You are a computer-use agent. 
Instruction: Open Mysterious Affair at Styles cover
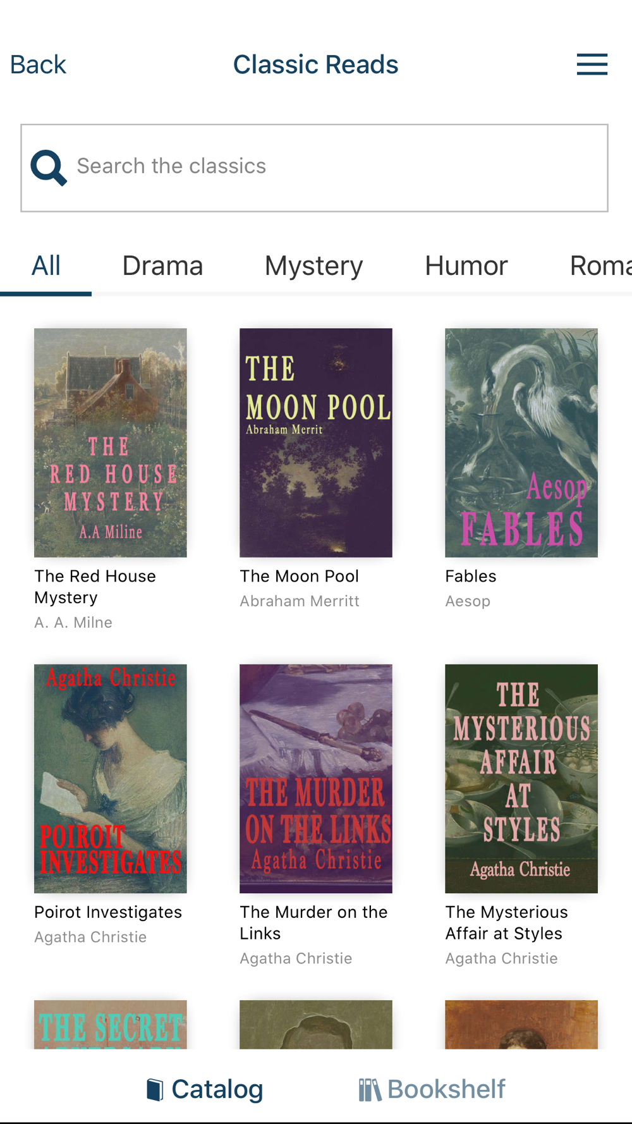click(521, 779)
